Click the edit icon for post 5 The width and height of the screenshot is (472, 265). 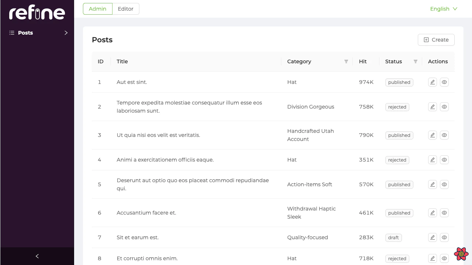433,184
